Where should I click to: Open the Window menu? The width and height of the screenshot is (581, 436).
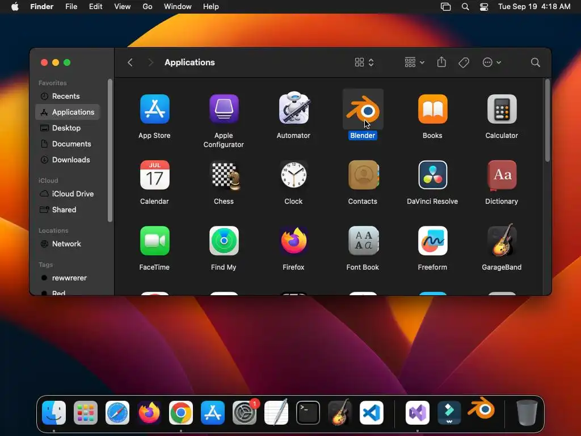[x=178, y=7]
